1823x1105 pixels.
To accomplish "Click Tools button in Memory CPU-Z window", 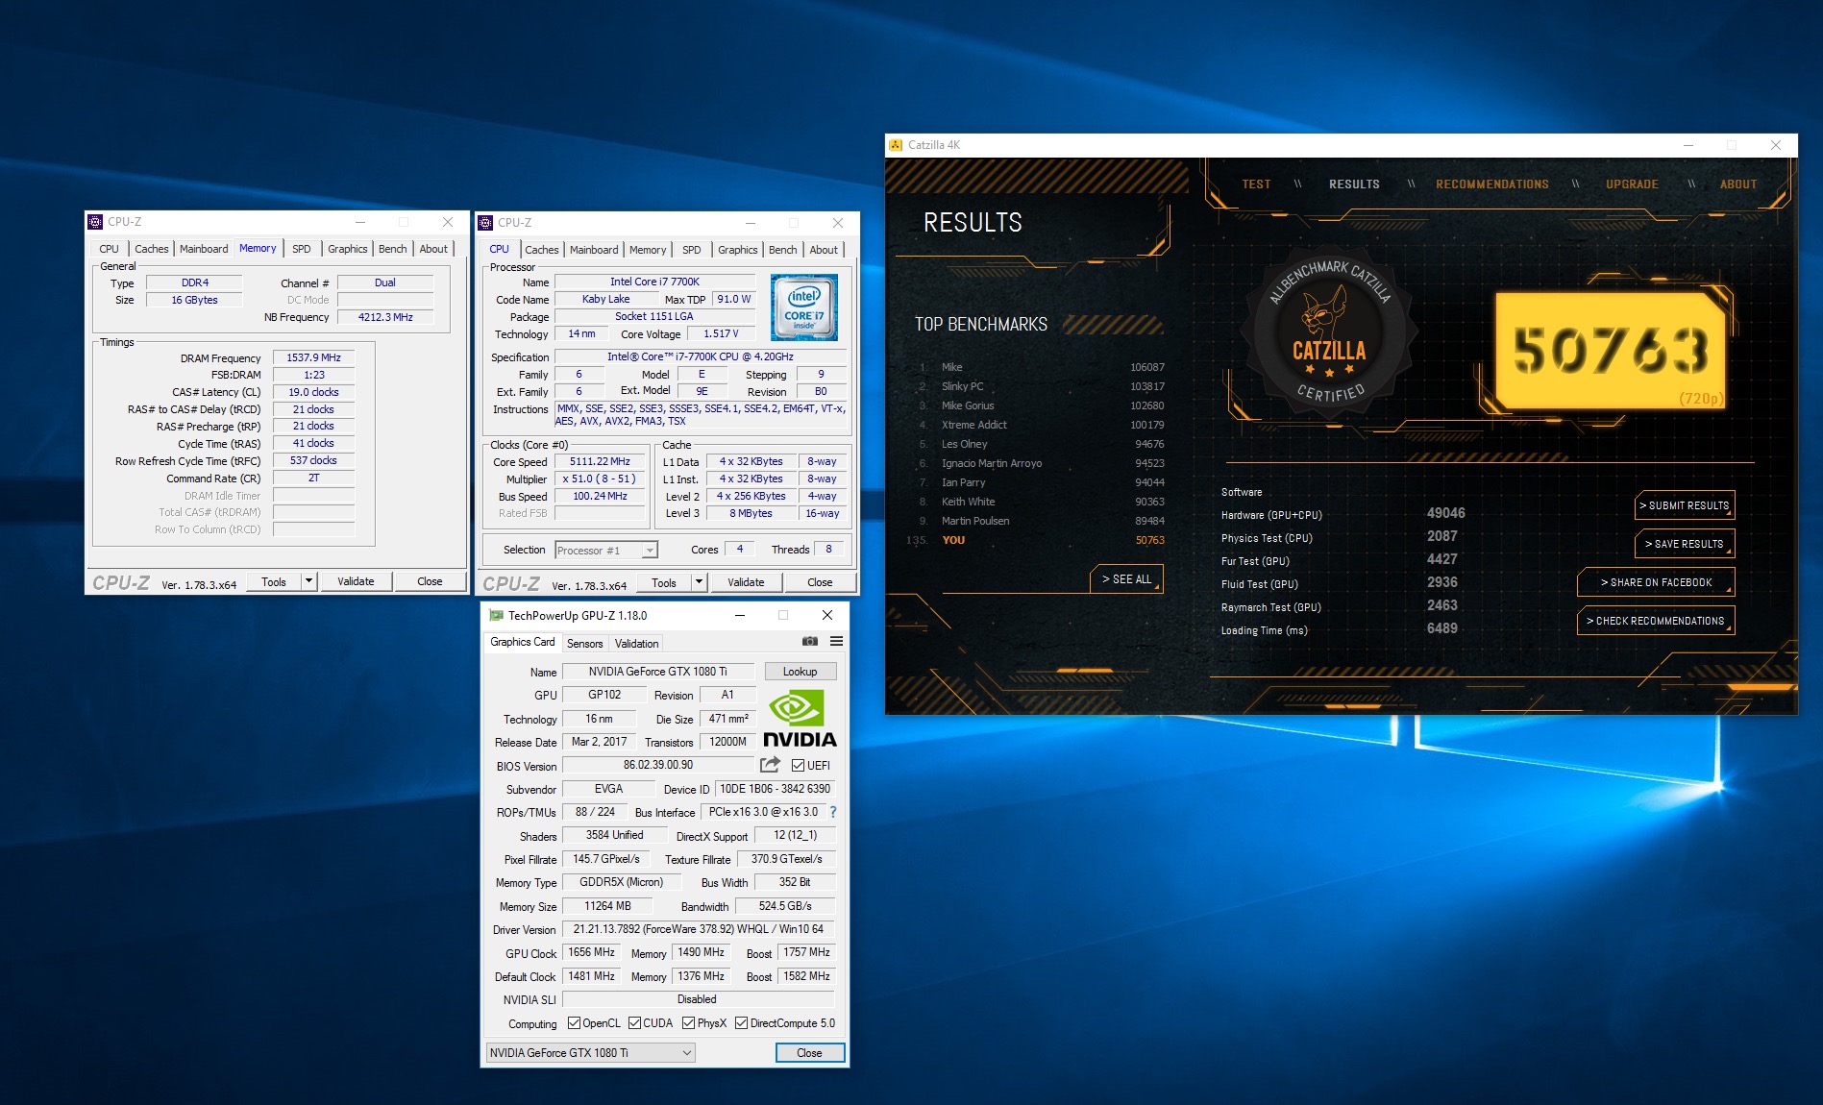I will (274, 581).
